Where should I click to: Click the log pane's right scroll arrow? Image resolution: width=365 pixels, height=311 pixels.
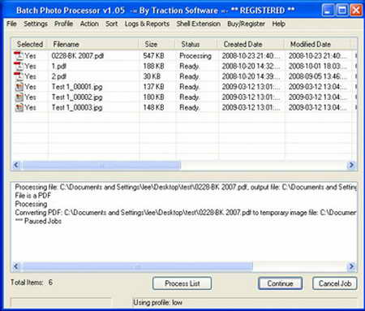coord(351,266)
